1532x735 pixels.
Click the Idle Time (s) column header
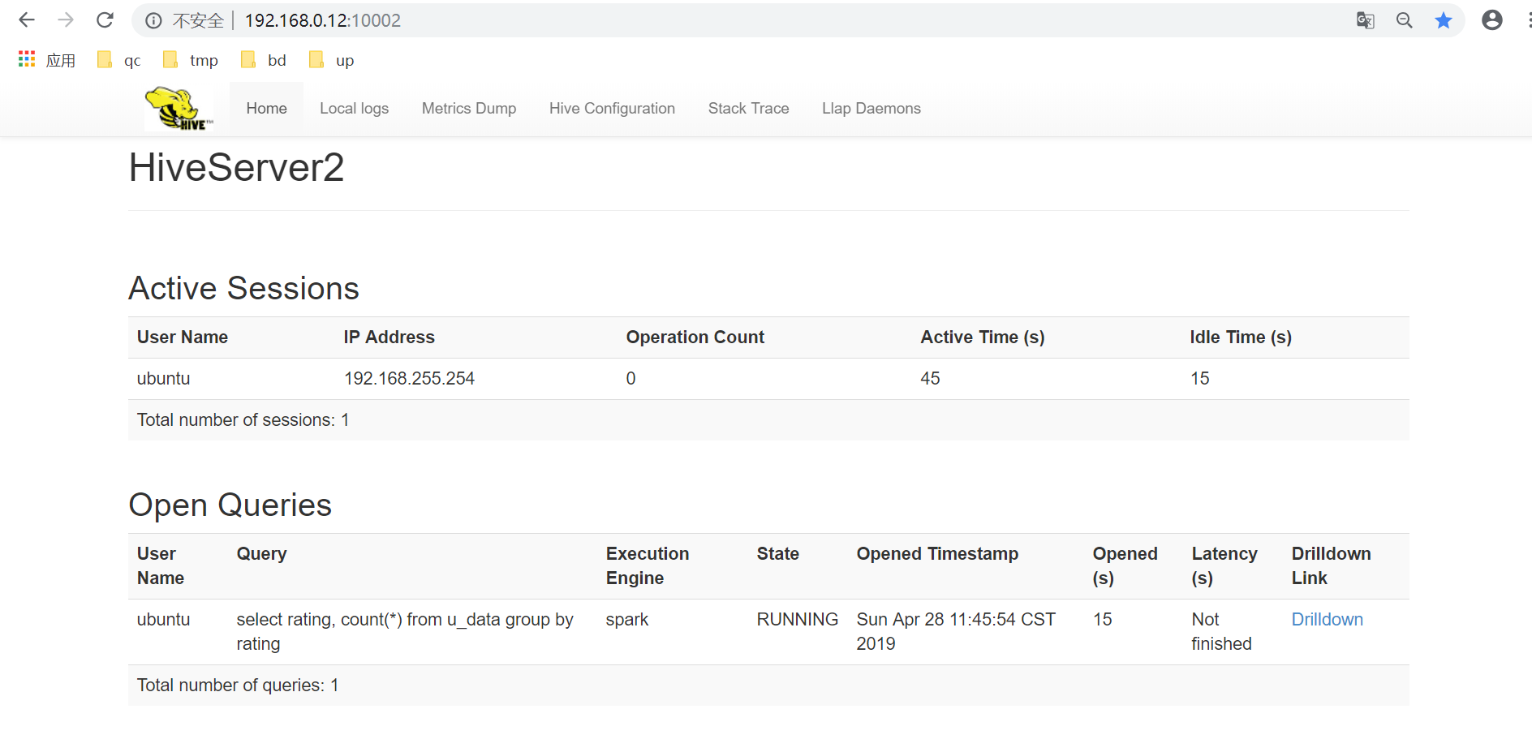point(1241,337)
